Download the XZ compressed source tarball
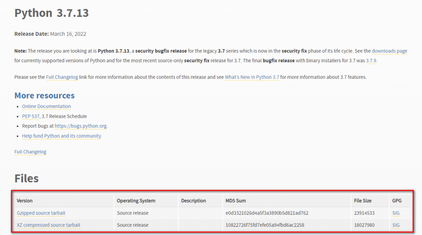This screenshot has height=235, width=422. (x=49, y=225)
